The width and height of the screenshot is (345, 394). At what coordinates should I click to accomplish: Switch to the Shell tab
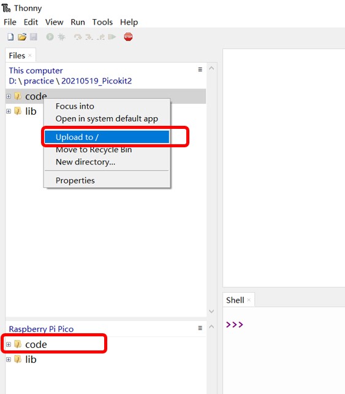click(235, 300)
